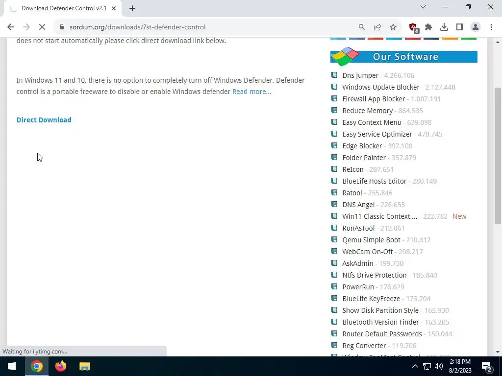The height and width of the screenshot is (376, 502).
Task: Open Windows Update Blocker link
Action: [x=380, y=87]
